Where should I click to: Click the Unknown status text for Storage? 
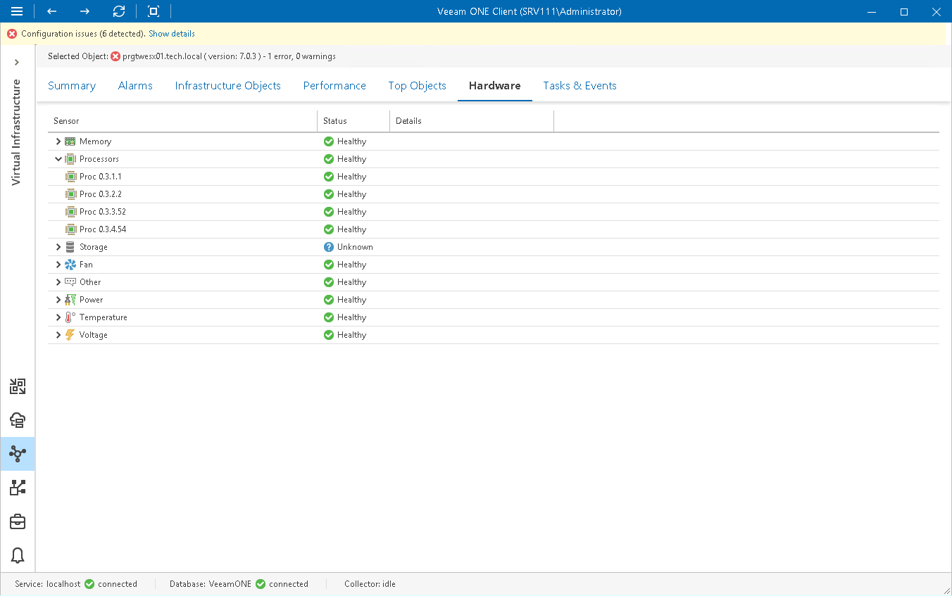[355, 247]
